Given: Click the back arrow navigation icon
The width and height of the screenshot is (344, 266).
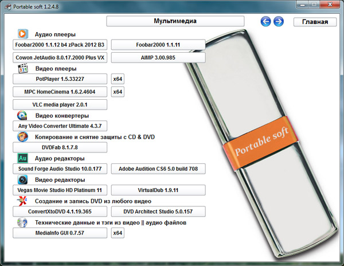Looking at the screenshot, I should [x=265, y=22].
